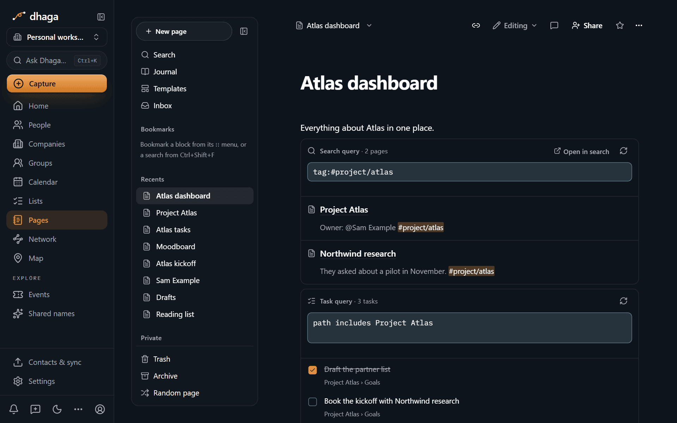This screenshot has width=677, height=423.
Task: Open Atlas kickoff page
Action: 195,263
